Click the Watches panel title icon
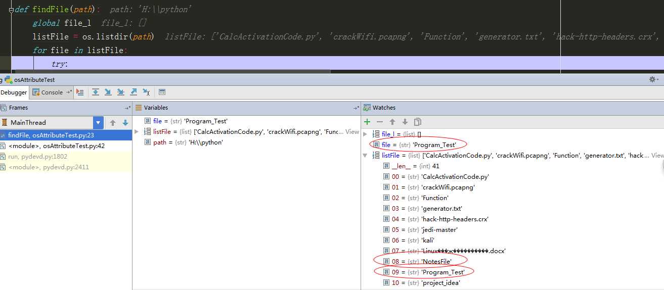 point(367,108)
